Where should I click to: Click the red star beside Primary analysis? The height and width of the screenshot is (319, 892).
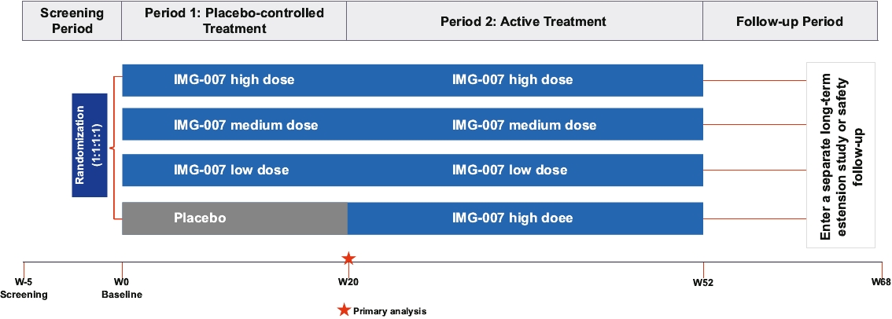point(343,310)
